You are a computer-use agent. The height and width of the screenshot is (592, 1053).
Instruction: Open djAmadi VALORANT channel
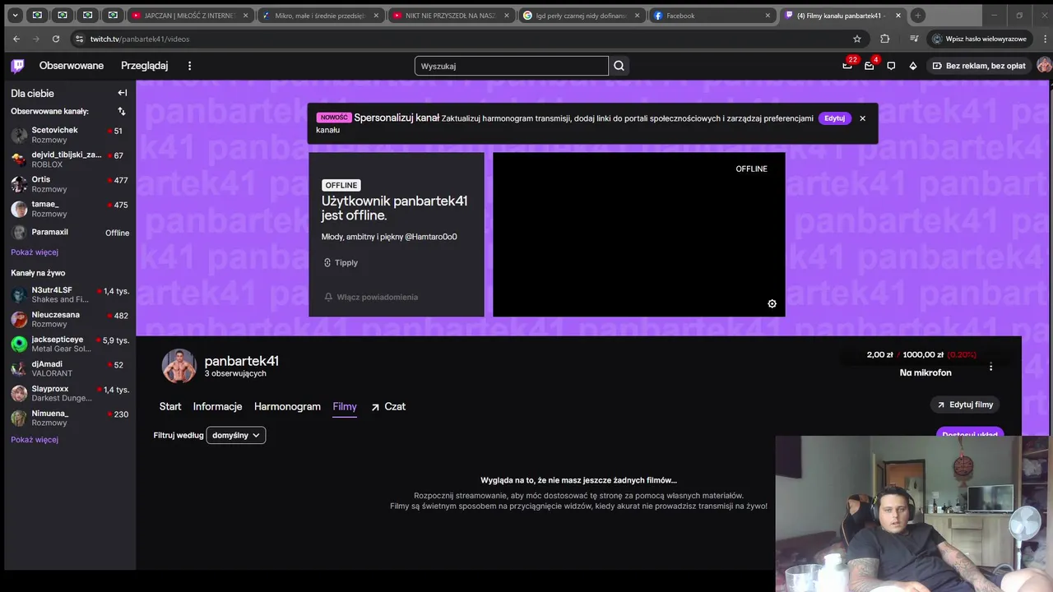pyautogui.click(x=70, y=369)
